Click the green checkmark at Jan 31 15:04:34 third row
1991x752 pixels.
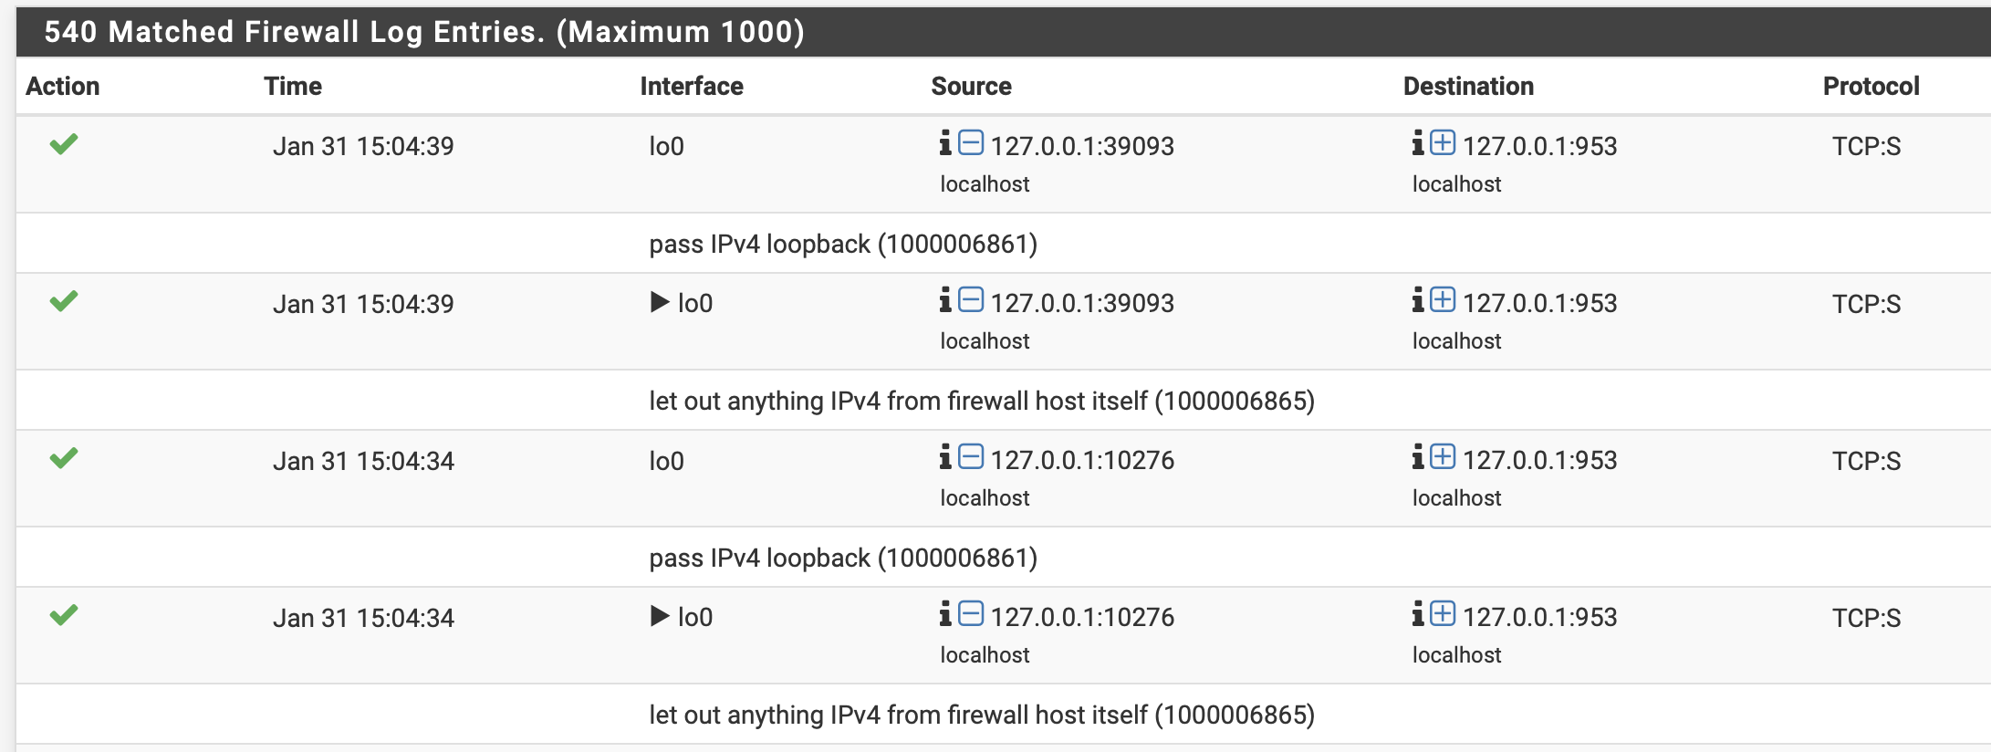coord(64,458)
